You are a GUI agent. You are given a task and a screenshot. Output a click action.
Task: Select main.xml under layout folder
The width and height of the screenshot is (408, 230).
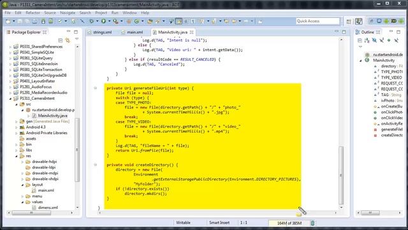coord(46,190)
